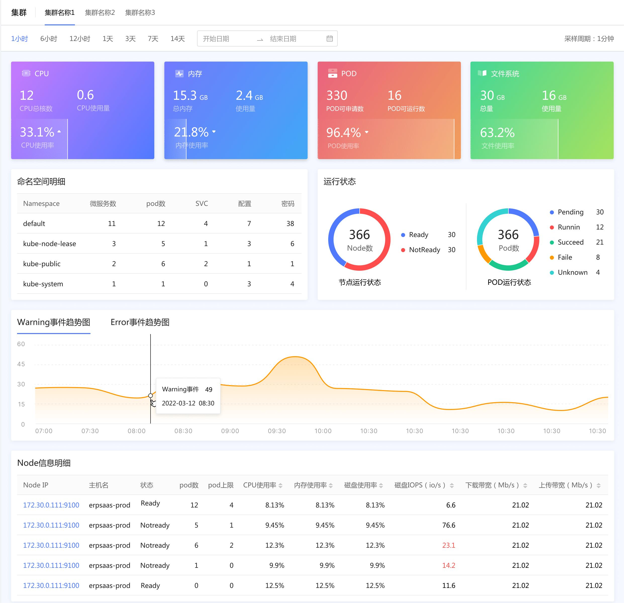This screenshot has width=624, height=603.
Task: Expand the POD usage rate caret
Action: pyautogui.click(x=366, y=132)
